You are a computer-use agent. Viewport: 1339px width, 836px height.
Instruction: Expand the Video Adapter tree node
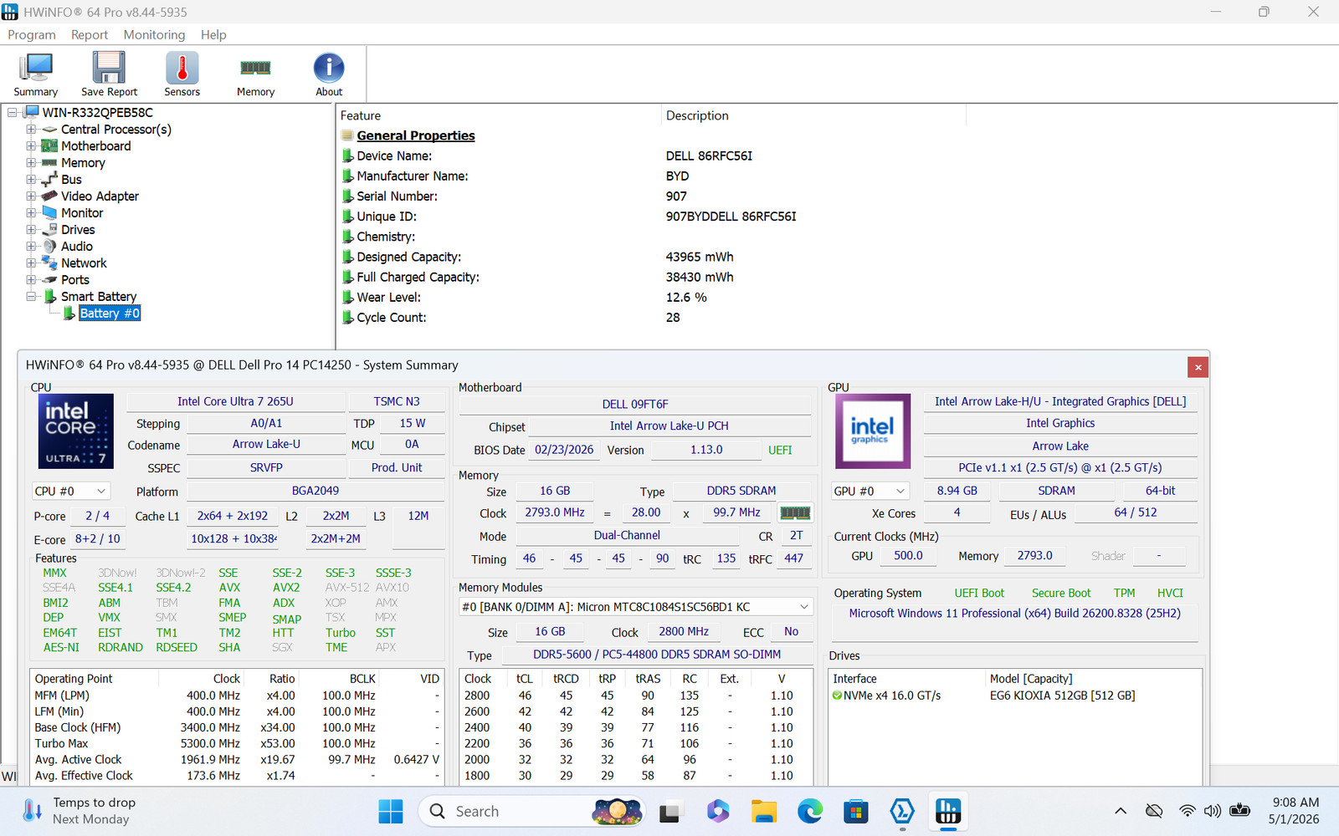(31, 196)
